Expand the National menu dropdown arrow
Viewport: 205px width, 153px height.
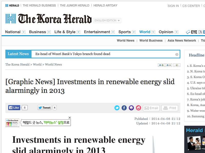24,32
